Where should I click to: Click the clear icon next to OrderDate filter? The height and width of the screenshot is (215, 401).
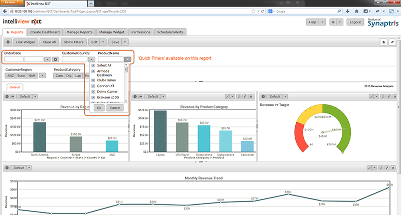pos(56,59)
